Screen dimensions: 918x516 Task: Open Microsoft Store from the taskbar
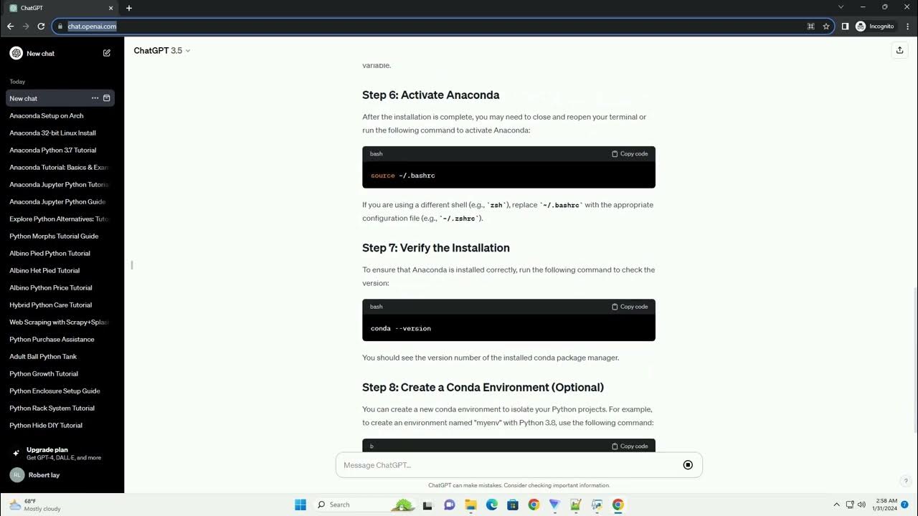[513, 505]
